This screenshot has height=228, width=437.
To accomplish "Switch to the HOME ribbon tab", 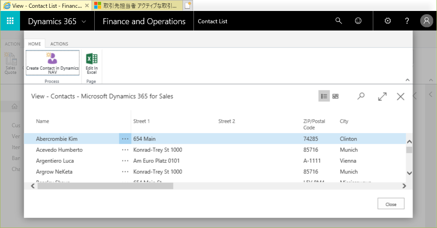I will pos(35,44).
